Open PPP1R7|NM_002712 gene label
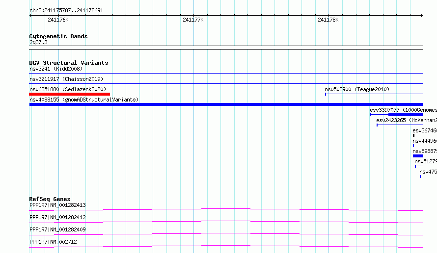The height and width of the screenshot is (253, 437). [53, 242]
